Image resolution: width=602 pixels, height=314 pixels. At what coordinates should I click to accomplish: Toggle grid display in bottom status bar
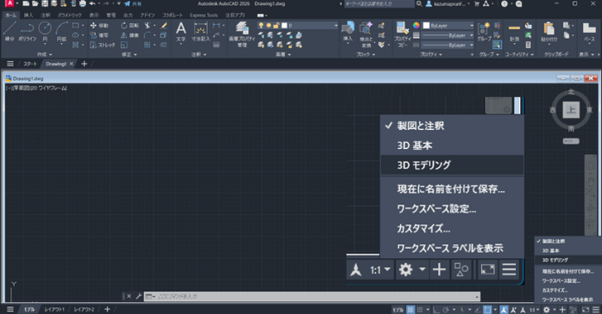(x=411, y=310)
